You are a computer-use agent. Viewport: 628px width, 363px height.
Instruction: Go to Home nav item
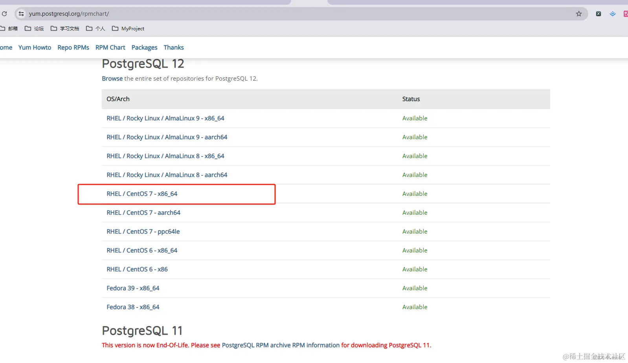click(6, 48)
